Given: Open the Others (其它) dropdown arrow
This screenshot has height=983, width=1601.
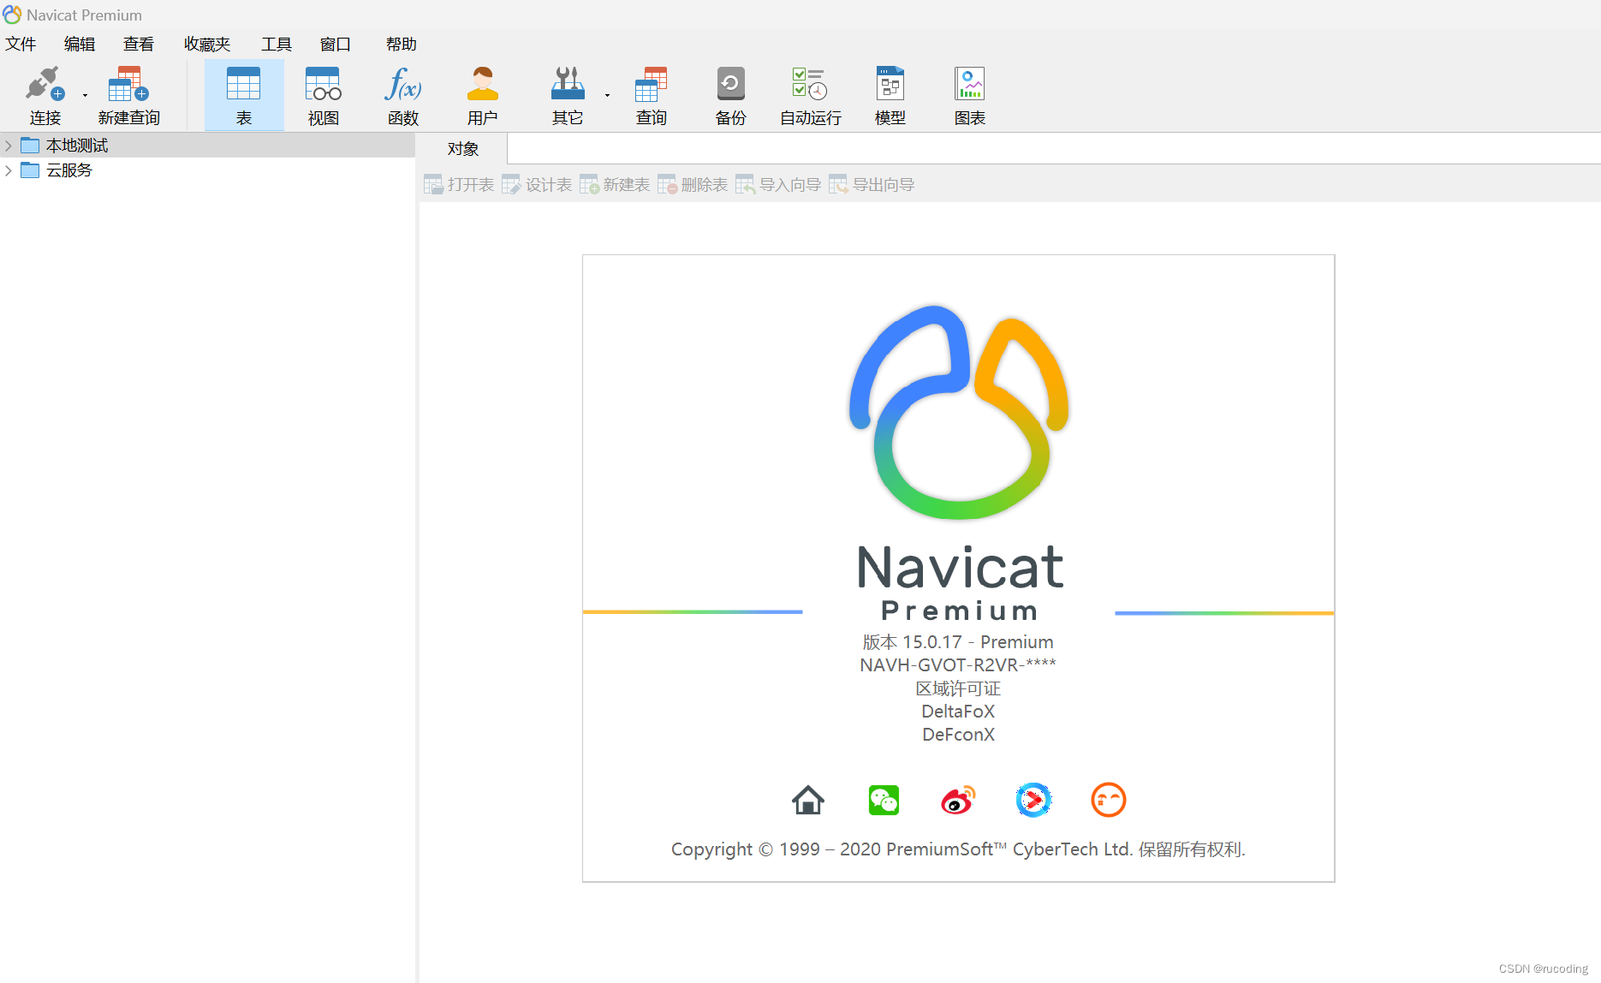Looking at the screenshot, I should tap(607, 95).
